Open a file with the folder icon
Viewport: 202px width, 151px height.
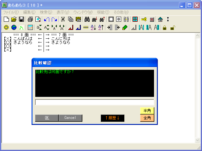(x=14, y=20)
